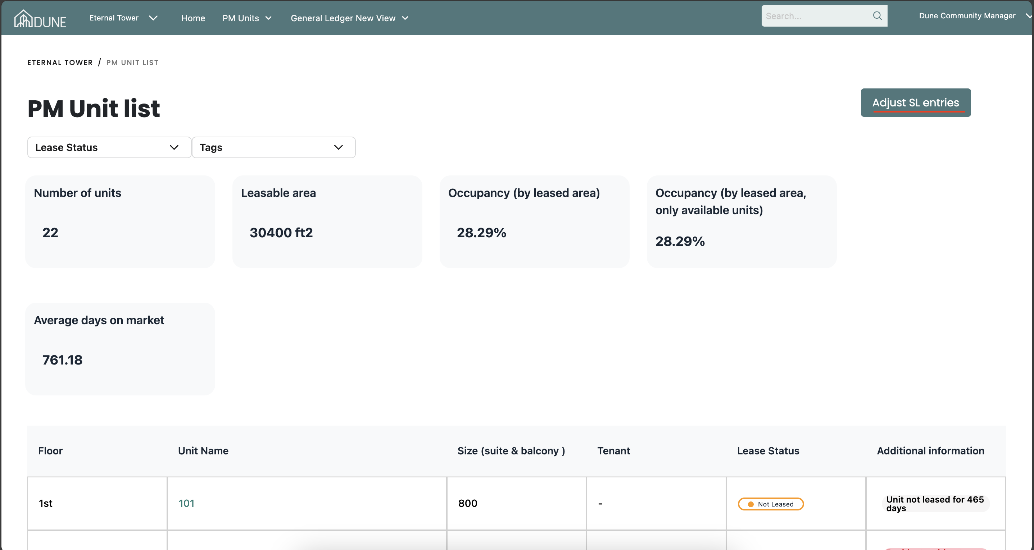
Task: Click the Lease Status column header
Action: [768, 451]
